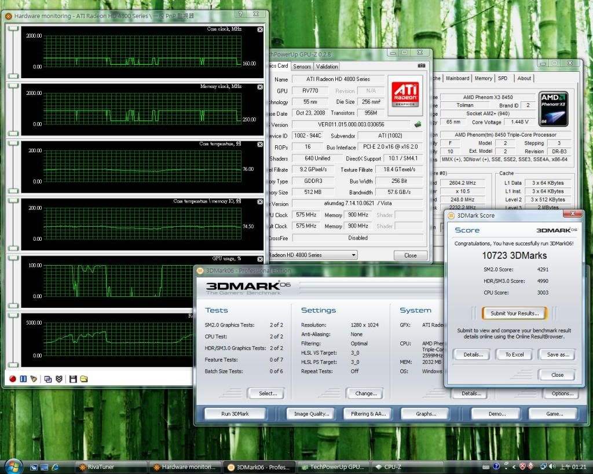Close the Memory clock graph panel
Screen dimensions: 593x474
260,87
